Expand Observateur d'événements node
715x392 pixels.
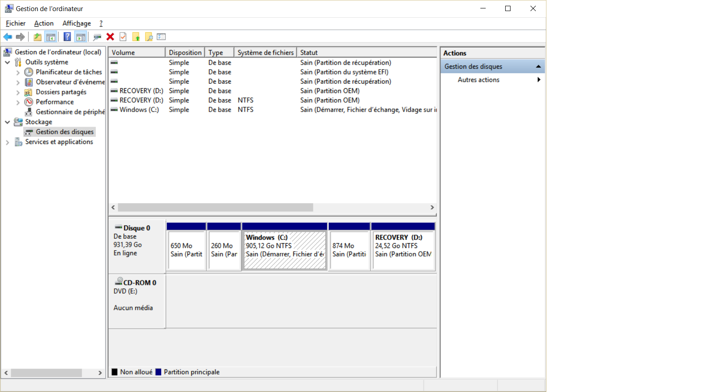point(18,82)
